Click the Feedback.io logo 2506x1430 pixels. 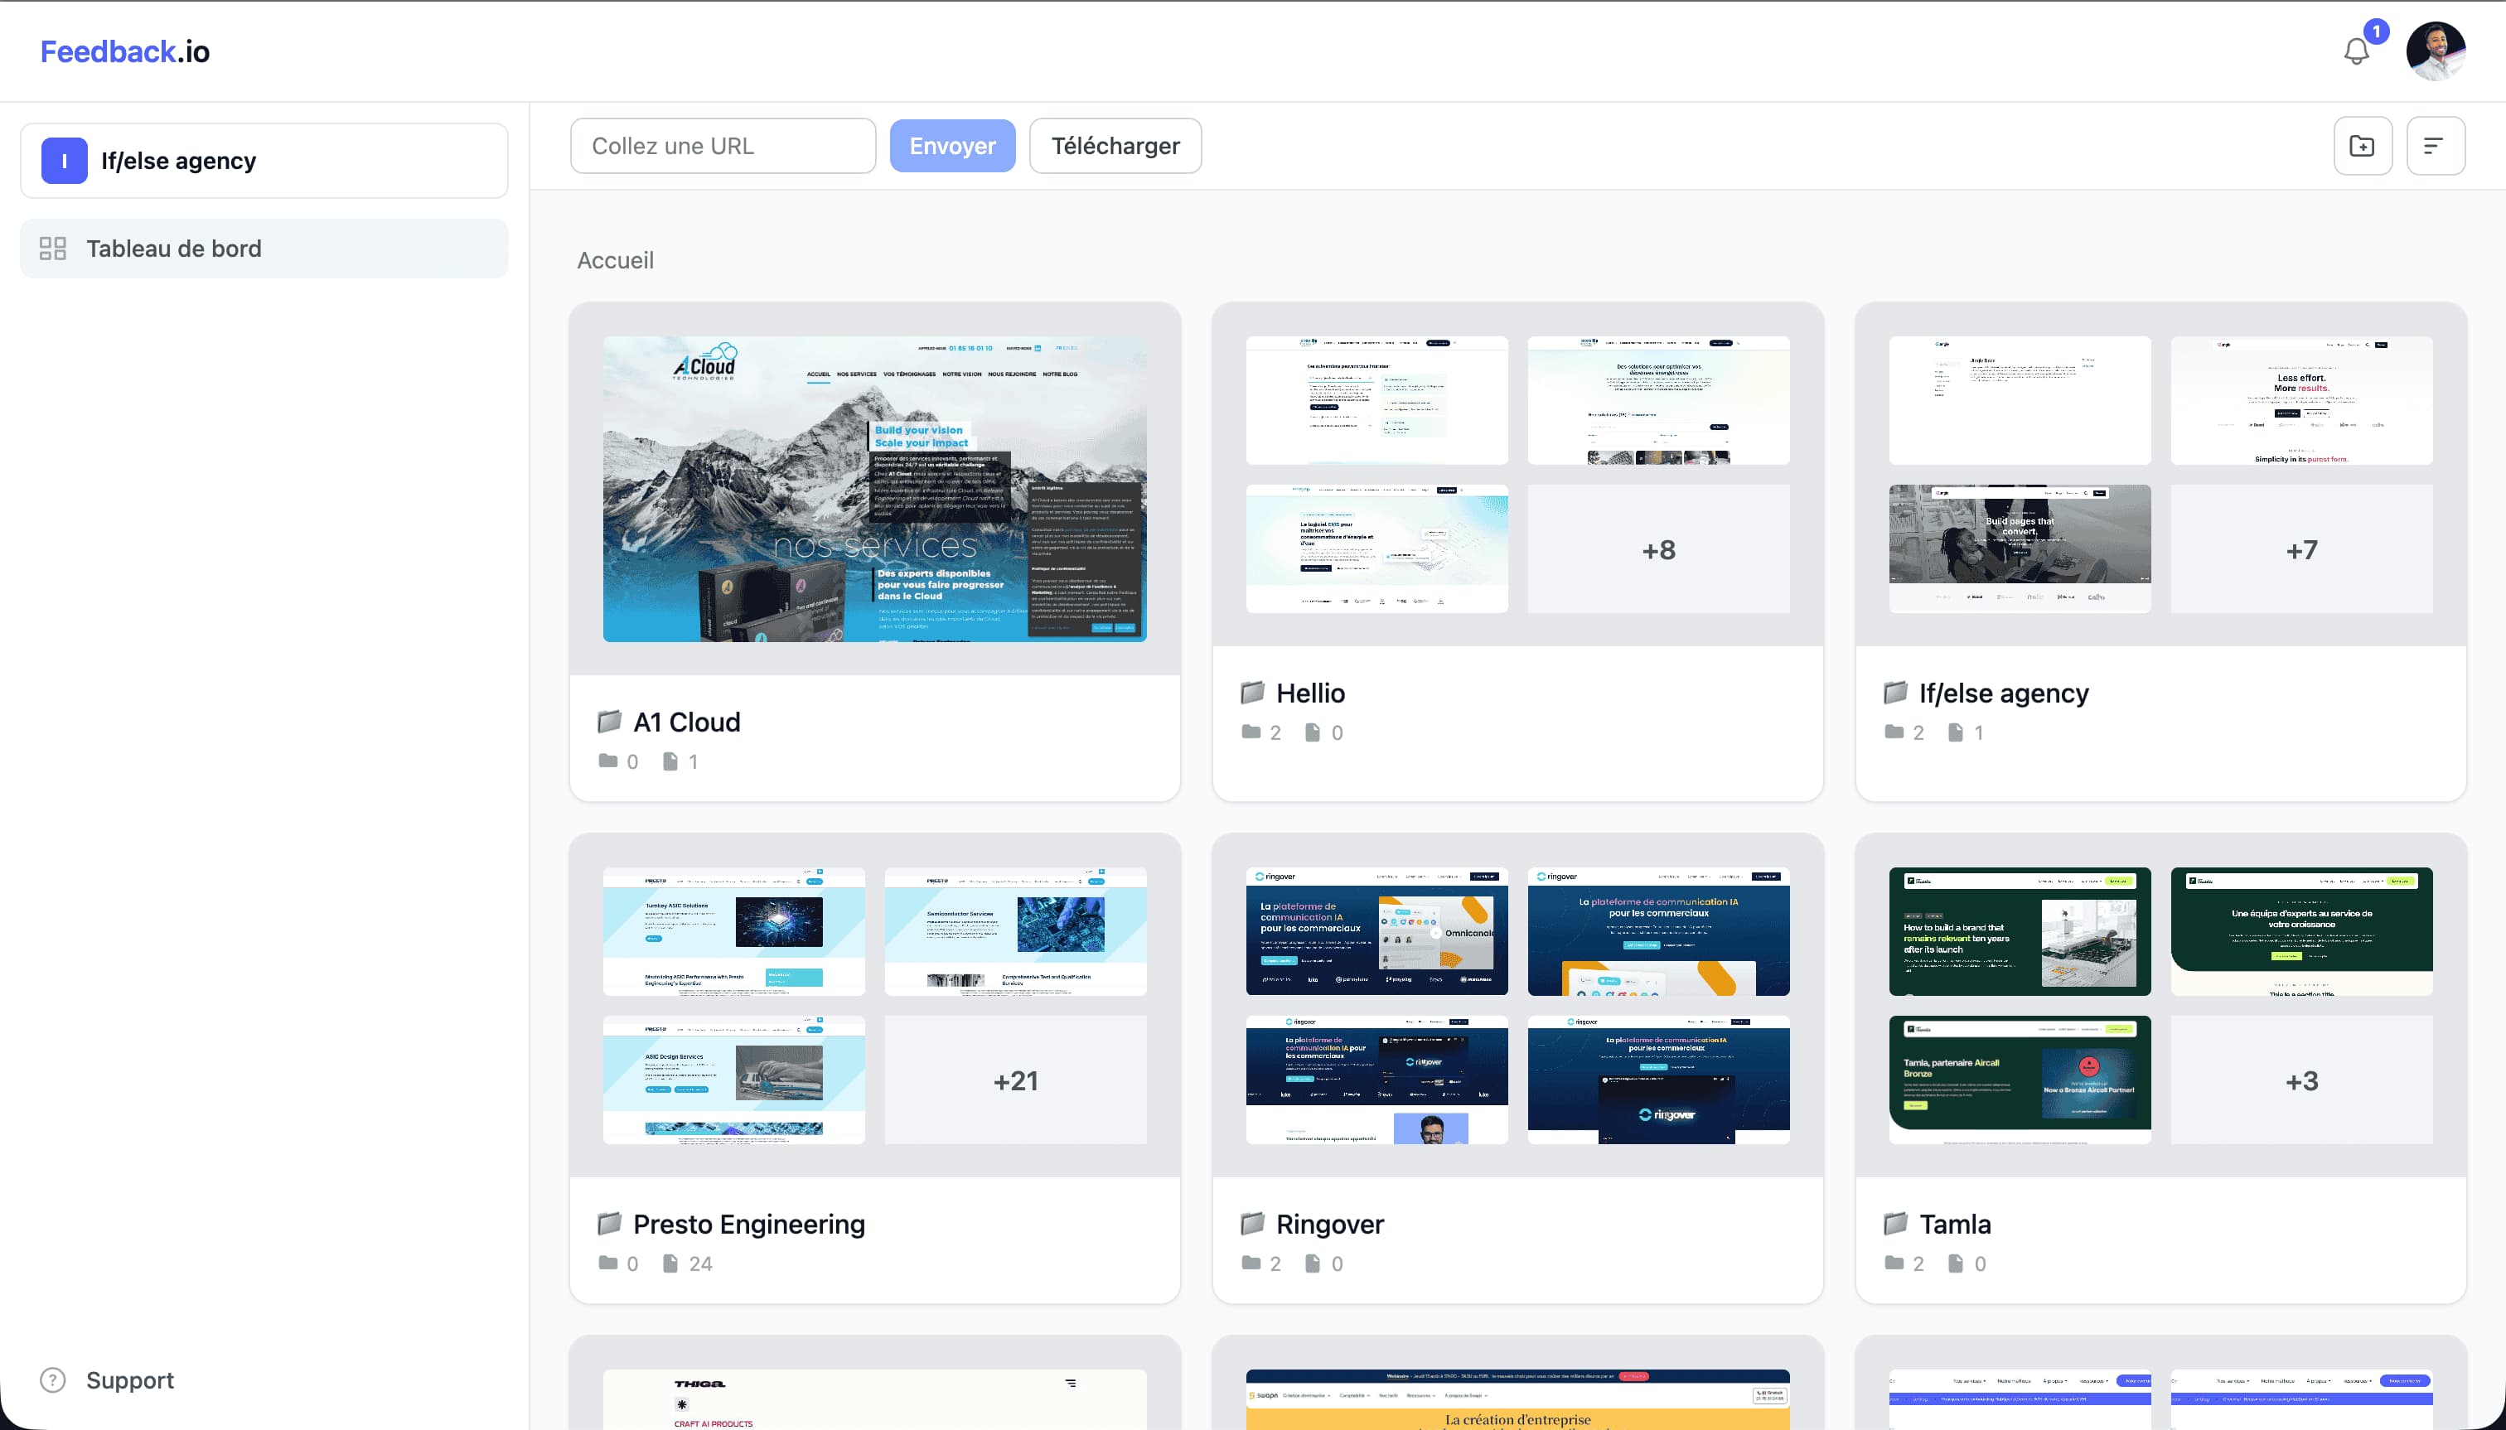click(x=125, y=51)
